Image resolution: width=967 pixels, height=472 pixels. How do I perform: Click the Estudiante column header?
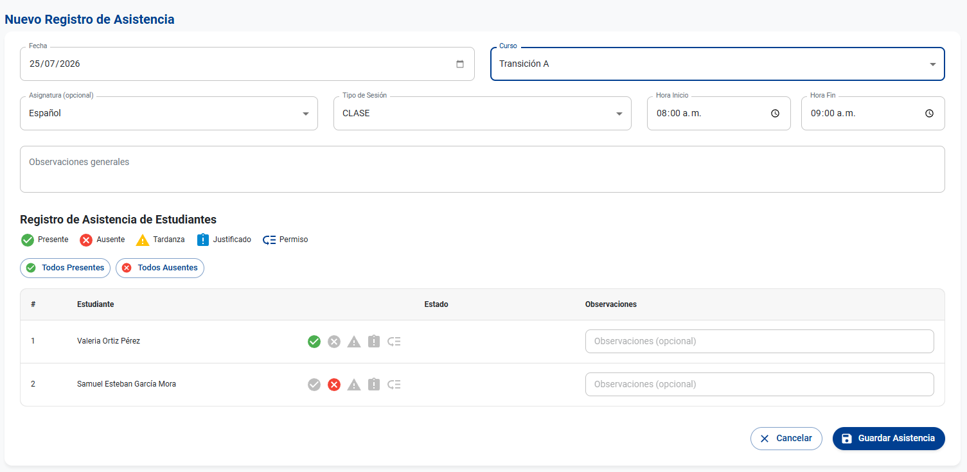click(96, 304)
